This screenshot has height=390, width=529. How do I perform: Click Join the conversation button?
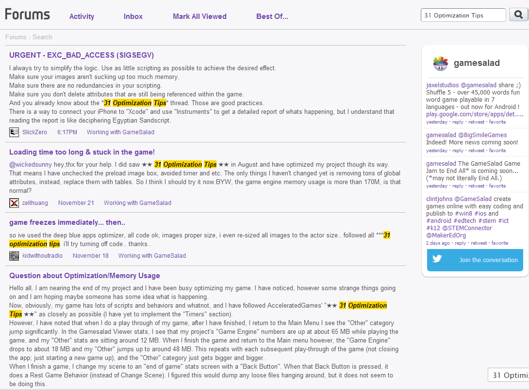[475, 260]
